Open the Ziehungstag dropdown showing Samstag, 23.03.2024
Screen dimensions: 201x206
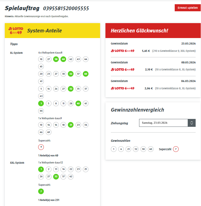(x=167, y=123)
